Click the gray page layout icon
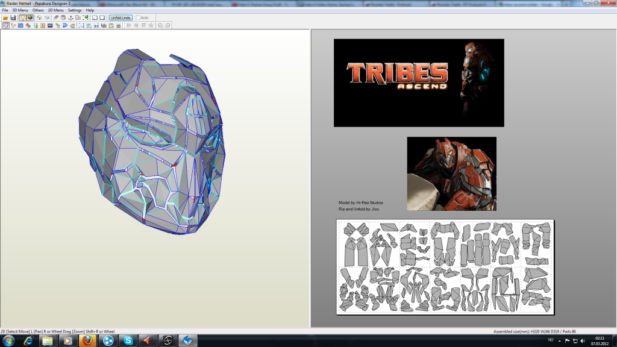This screenshot has height=347, width=617. (78, 17)
